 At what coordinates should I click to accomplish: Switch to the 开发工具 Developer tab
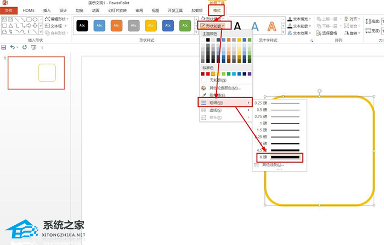[175, 10]
